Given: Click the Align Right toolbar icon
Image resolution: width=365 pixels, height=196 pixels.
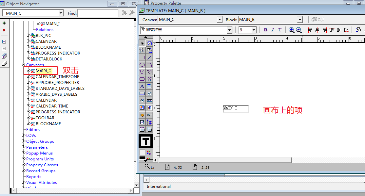Looking at the screenshot, I should coord(325,30).
